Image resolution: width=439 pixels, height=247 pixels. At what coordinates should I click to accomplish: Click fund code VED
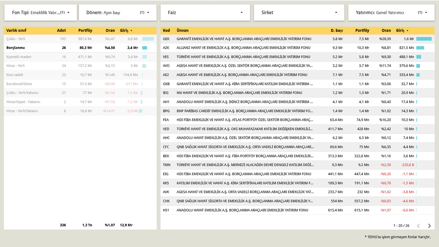[166, 129]
